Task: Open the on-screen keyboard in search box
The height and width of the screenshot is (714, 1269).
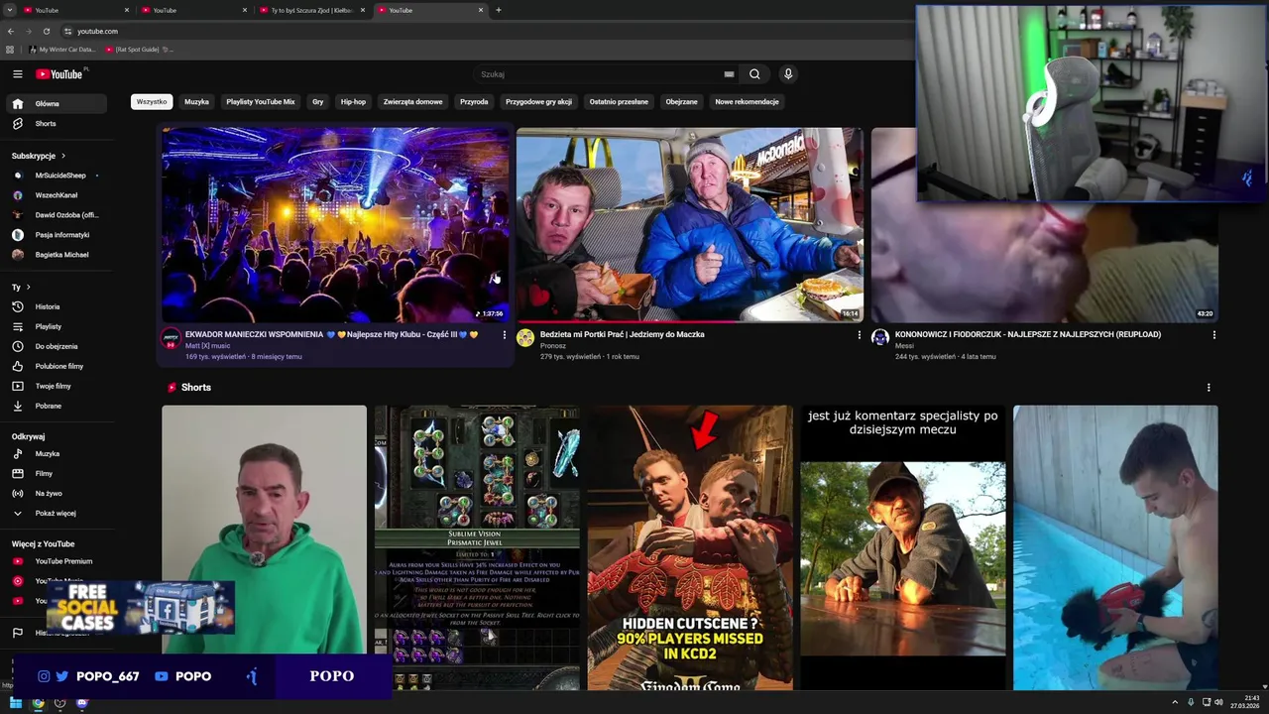Action: coord(729,74)
